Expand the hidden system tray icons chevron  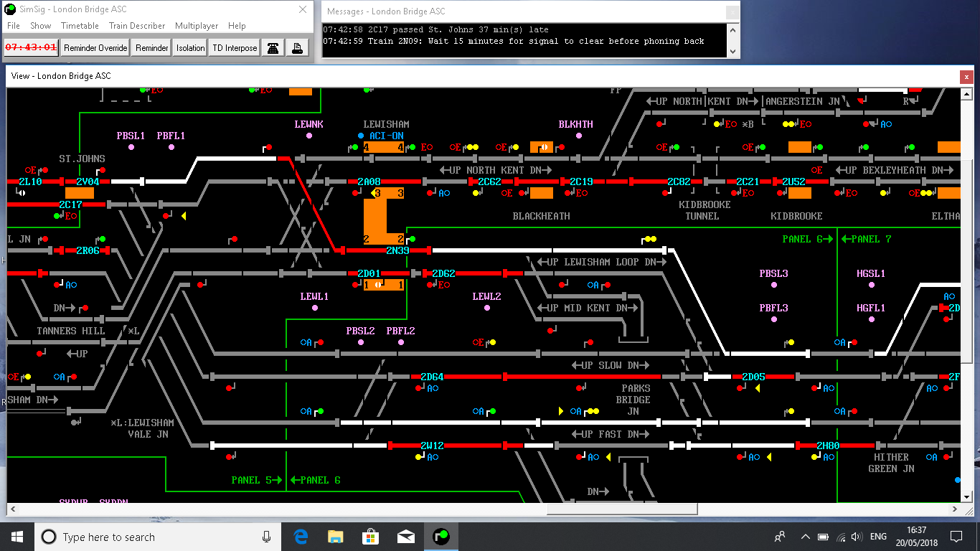pos(806,537)
